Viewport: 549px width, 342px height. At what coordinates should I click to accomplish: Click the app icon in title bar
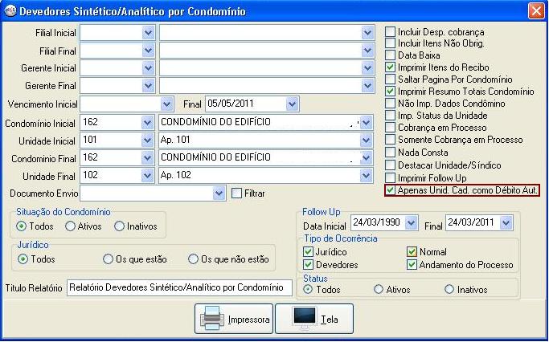coord(9,11)
